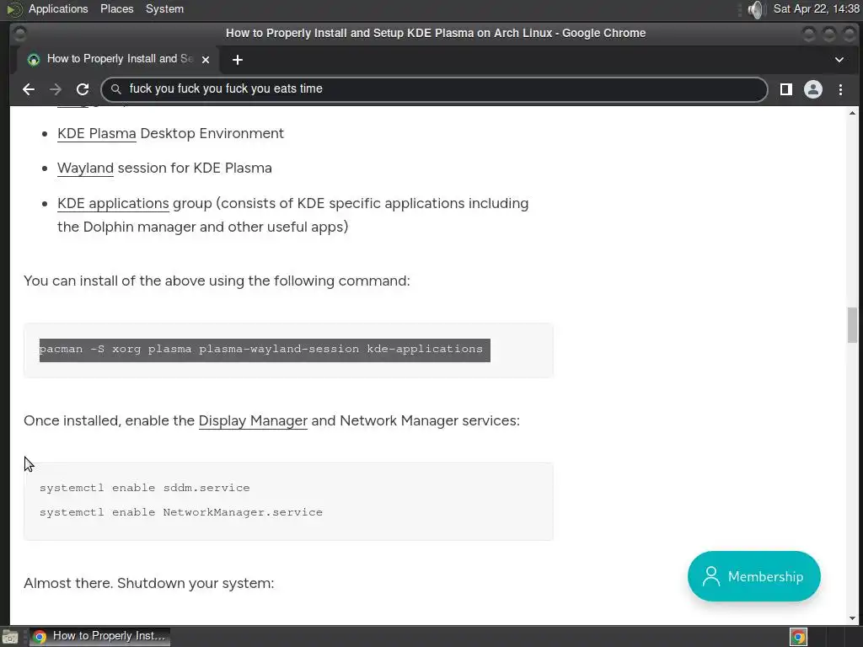Open a new tab with plus button
Image resolution: width=863 pixels, height=647 pixels.
237,60
